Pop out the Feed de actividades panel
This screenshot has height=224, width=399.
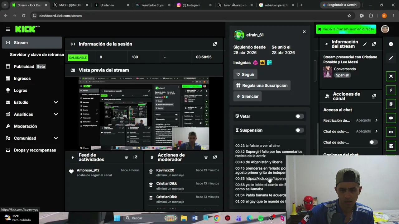135,157
